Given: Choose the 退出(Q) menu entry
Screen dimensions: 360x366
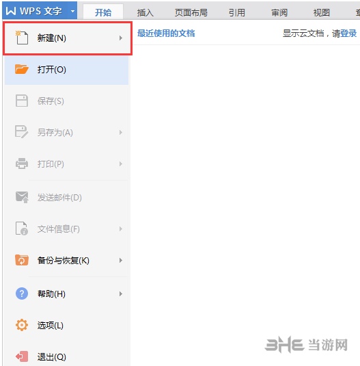Looking at the screenshot, I should click(67, 356).
